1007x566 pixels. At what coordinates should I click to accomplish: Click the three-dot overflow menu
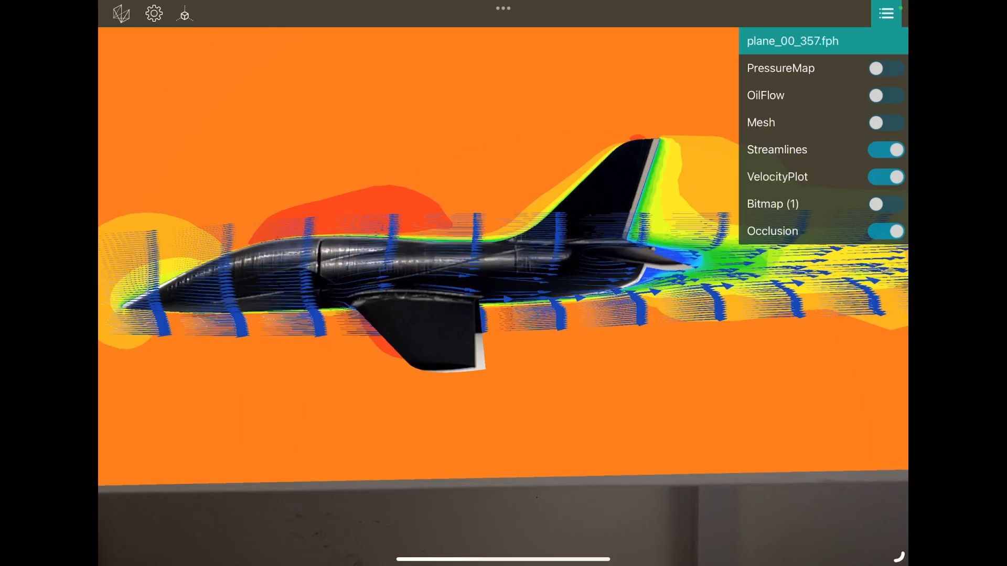point(504,8)
